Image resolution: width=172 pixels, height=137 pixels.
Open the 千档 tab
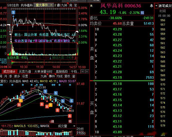click(x=75, y=71)
